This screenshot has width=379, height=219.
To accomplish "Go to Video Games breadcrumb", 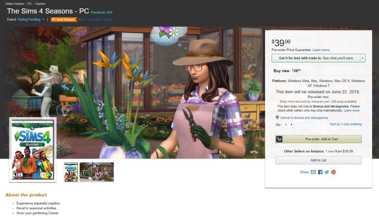I will 14,3.
